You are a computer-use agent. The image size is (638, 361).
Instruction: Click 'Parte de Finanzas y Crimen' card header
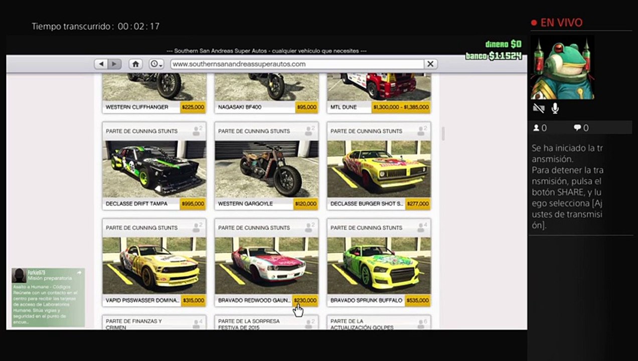pyautogui.click(x=154, y=323)
